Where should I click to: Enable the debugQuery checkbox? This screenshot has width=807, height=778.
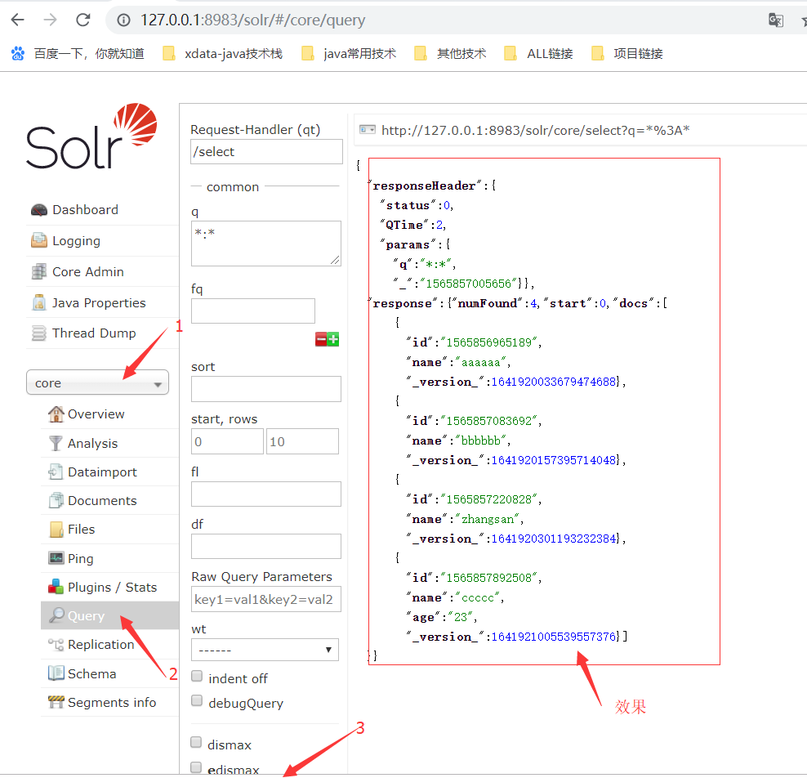click(x=197, y=700)
